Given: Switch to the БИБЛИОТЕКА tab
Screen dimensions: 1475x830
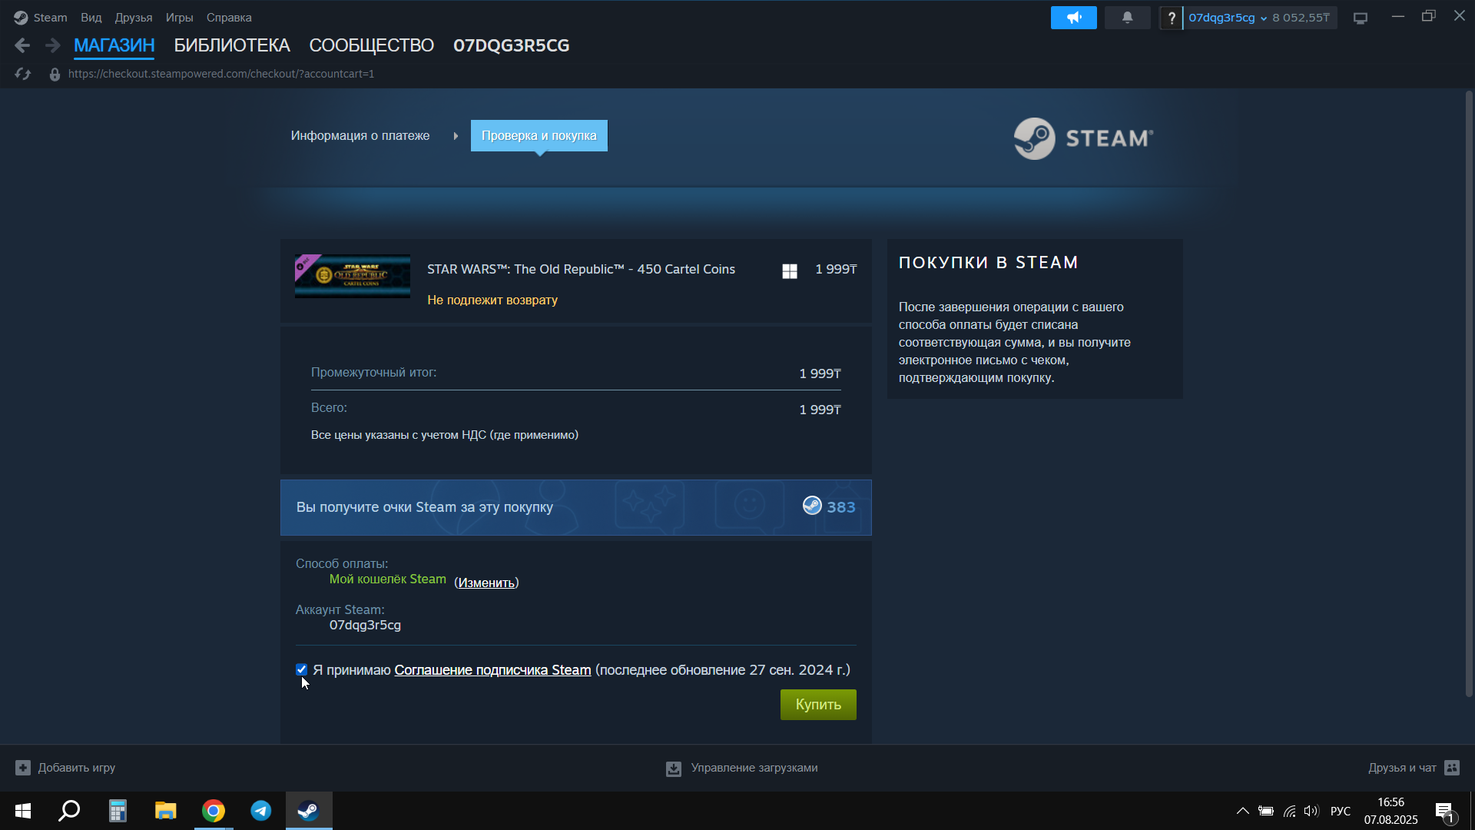Looking at the screenshot, I should click(x=232, y=45).
